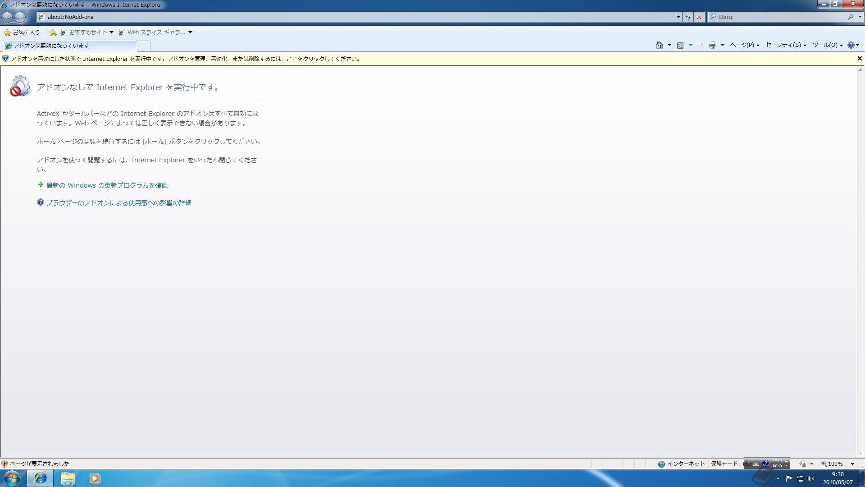The height and width of the screenshot is (487, 865).
Task: Open a new blank tab
Action: click(144, 46)
